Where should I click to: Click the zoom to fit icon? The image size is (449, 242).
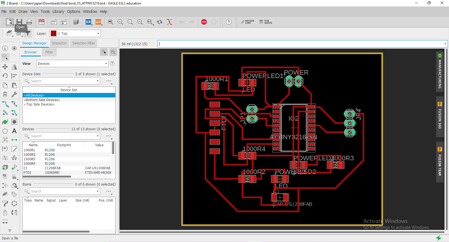[111, 22]
